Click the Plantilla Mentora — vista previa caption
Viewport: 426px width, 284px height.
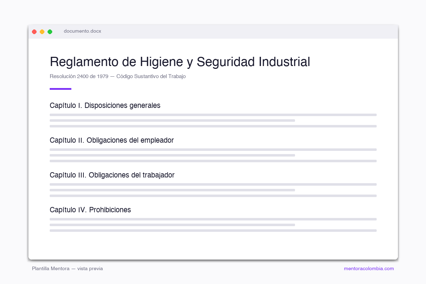pos(67,269)
